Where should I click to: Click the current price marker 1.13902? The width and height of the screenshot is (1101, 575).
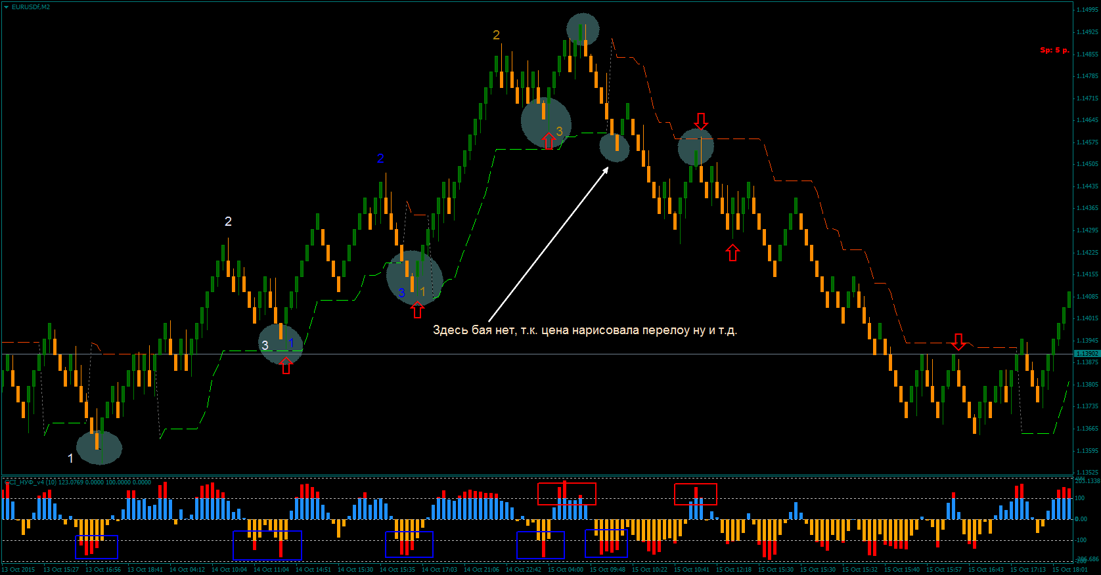pyautogui.click(x=1087, y=354)
